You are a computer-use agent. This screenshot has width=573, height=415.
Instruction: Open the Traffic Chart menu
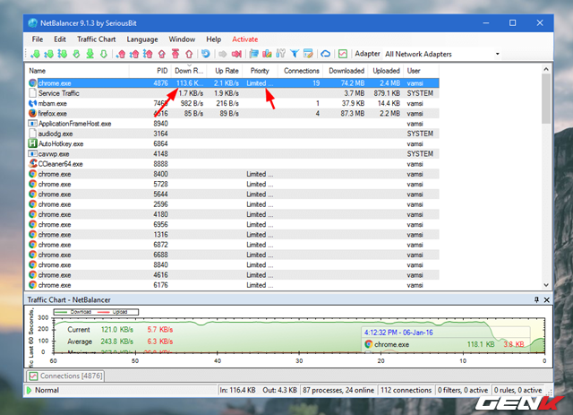(x=96, y=39)
